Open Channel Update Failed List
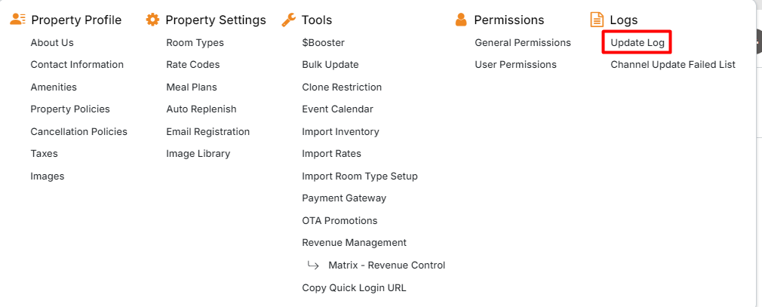Viewport: 762px width, 307px height. click(672, 65)
